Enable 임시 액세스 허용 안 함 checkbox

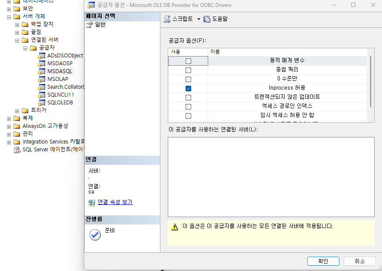tap(188, 116)
